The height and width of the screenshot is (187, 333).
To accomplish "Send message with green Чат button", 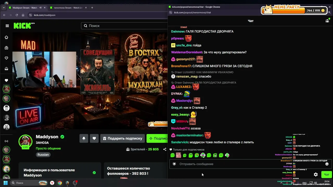I will [326, 175].
